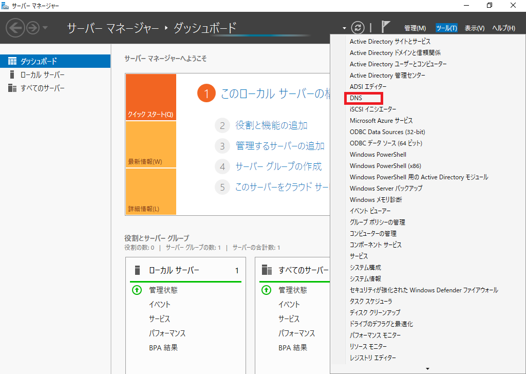Select the 最新情報(W) tile
Image resolution: width=526 pixels, height=374 pixels.
[x=151, y=144]
